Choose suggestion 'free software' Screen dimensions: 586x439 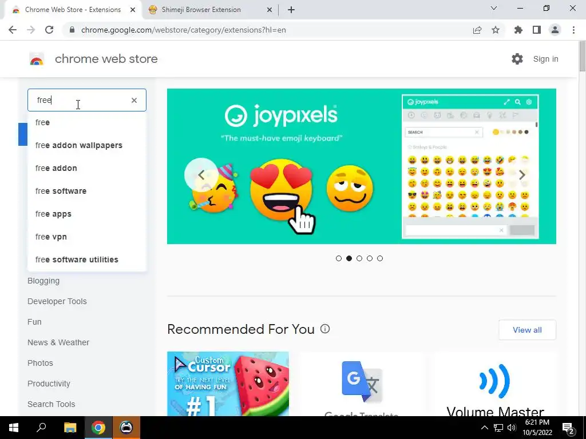87,191
